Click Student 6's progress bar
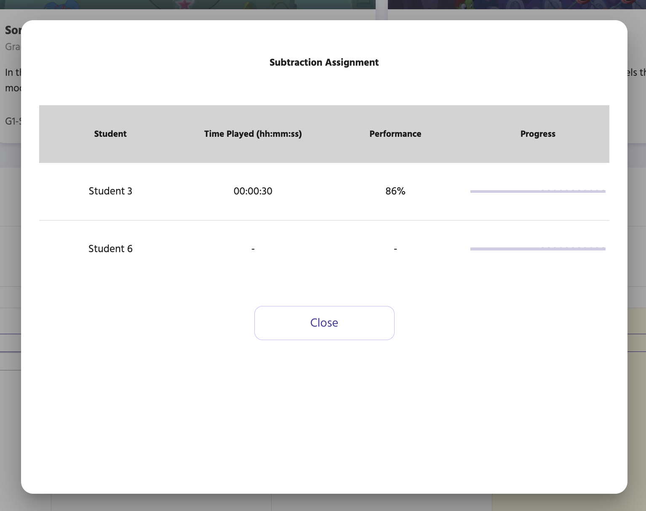The height and width of the screenshot is (511, 646). (538, 249)
